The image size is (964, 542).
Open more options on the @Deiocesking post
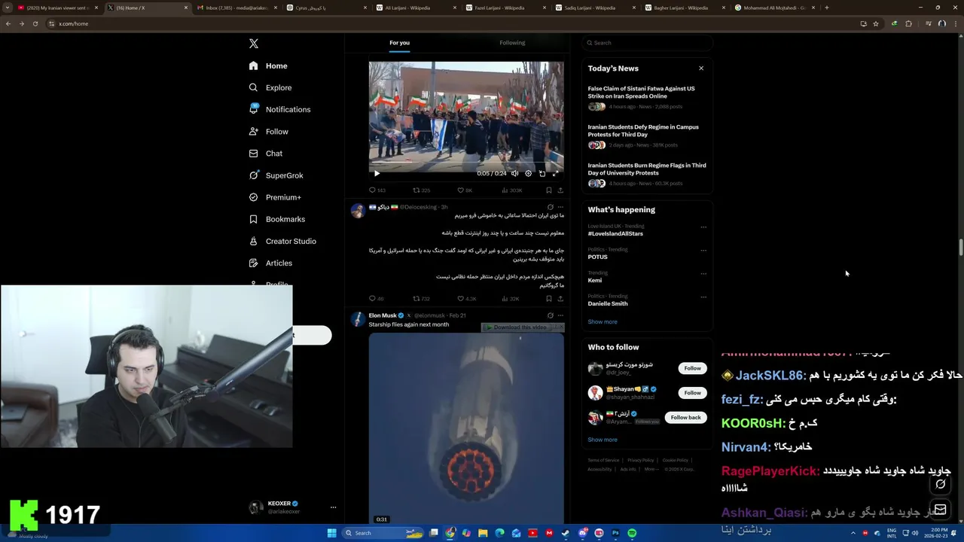(x=560, y=207)
